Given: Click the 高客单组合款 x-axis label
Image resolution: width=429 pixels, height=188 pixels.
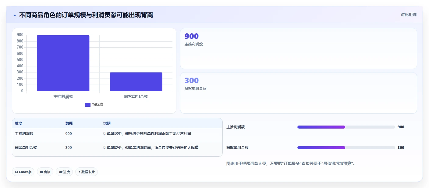Looking at the screenshot, I should (136, 97).
